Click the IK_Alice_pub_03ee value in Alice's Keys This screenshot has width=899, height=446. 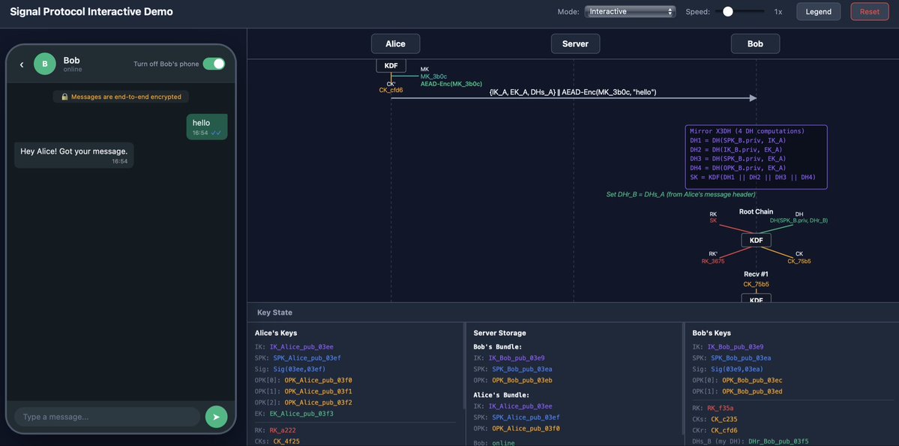pos(301,347)
